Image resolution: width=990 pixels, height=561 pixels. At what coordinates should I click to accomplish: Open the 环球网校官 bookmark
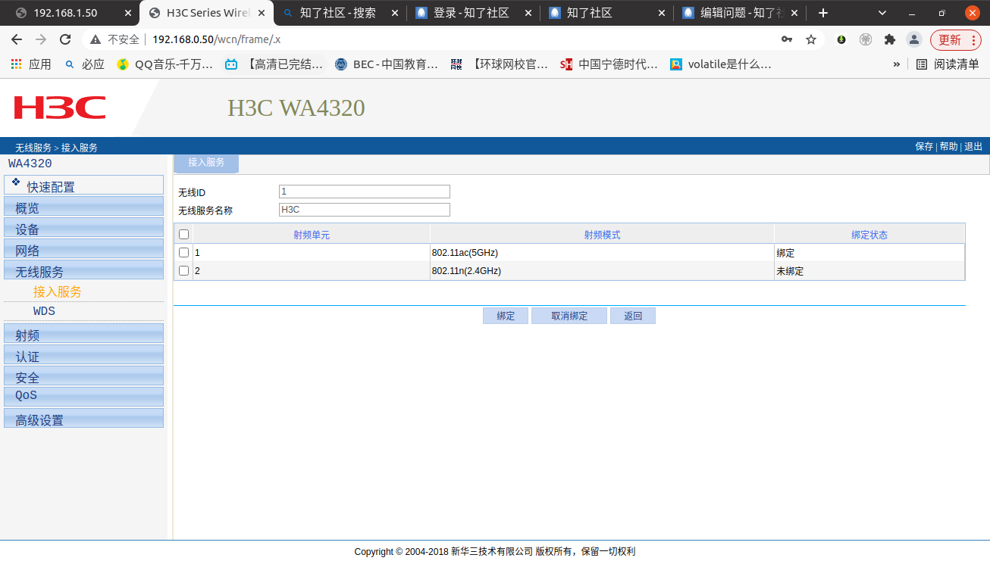point(499,64)
